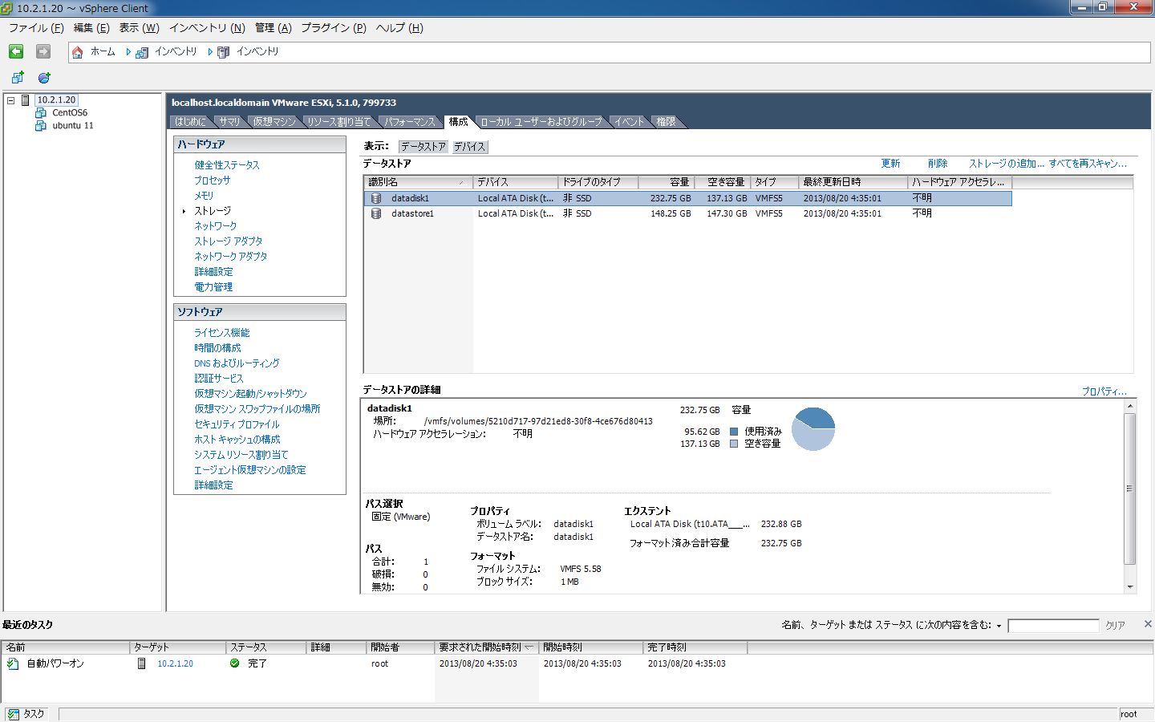Select the CentOS6 virtual machine icon
Image resolution: width=1155 pixels, height=722 pixels.
coord(41,113)
